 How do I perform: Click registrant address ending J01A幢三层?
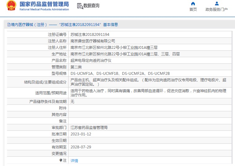(114, 47)
